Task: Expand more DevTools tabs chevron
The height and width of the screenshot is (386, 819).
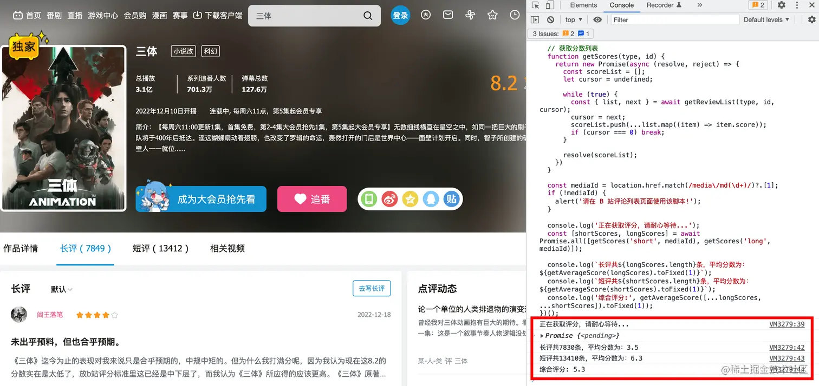Action: pos(700,5)
